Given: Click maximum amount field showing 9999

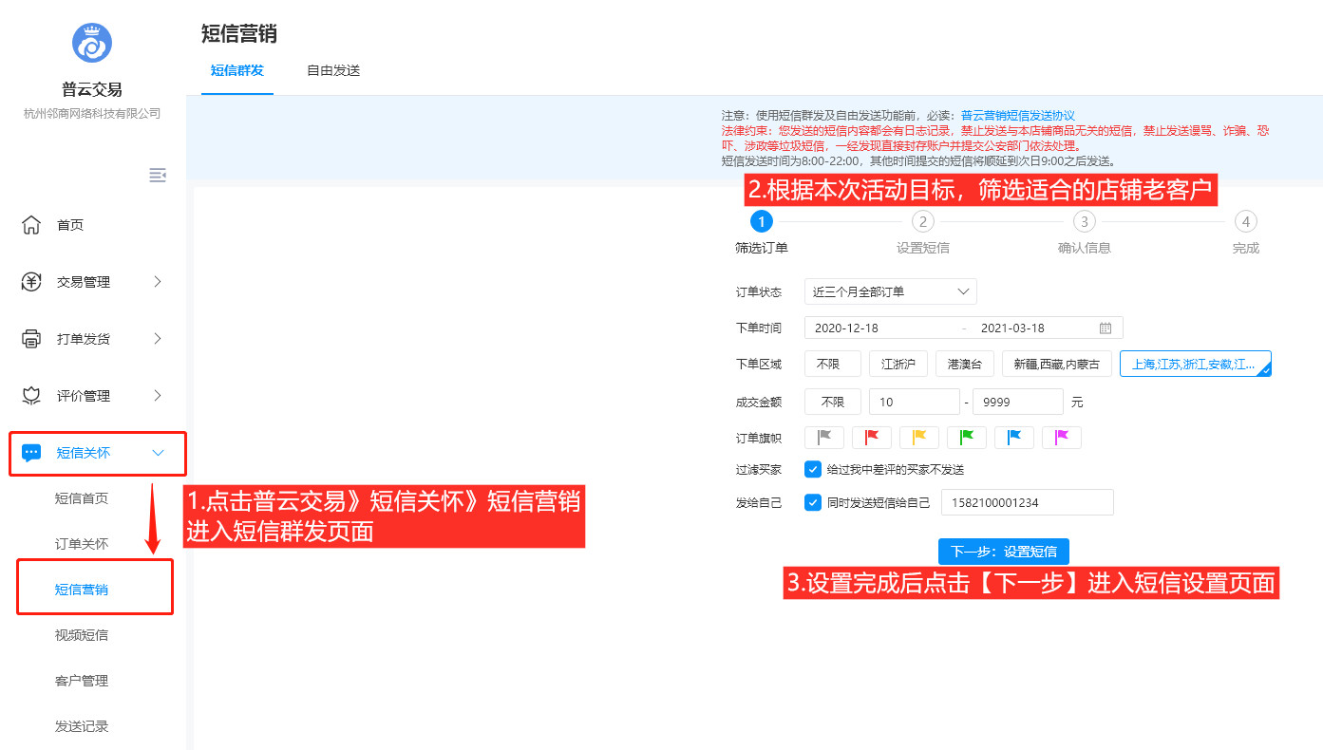Looking at the screenshot, I should 1018,402.
